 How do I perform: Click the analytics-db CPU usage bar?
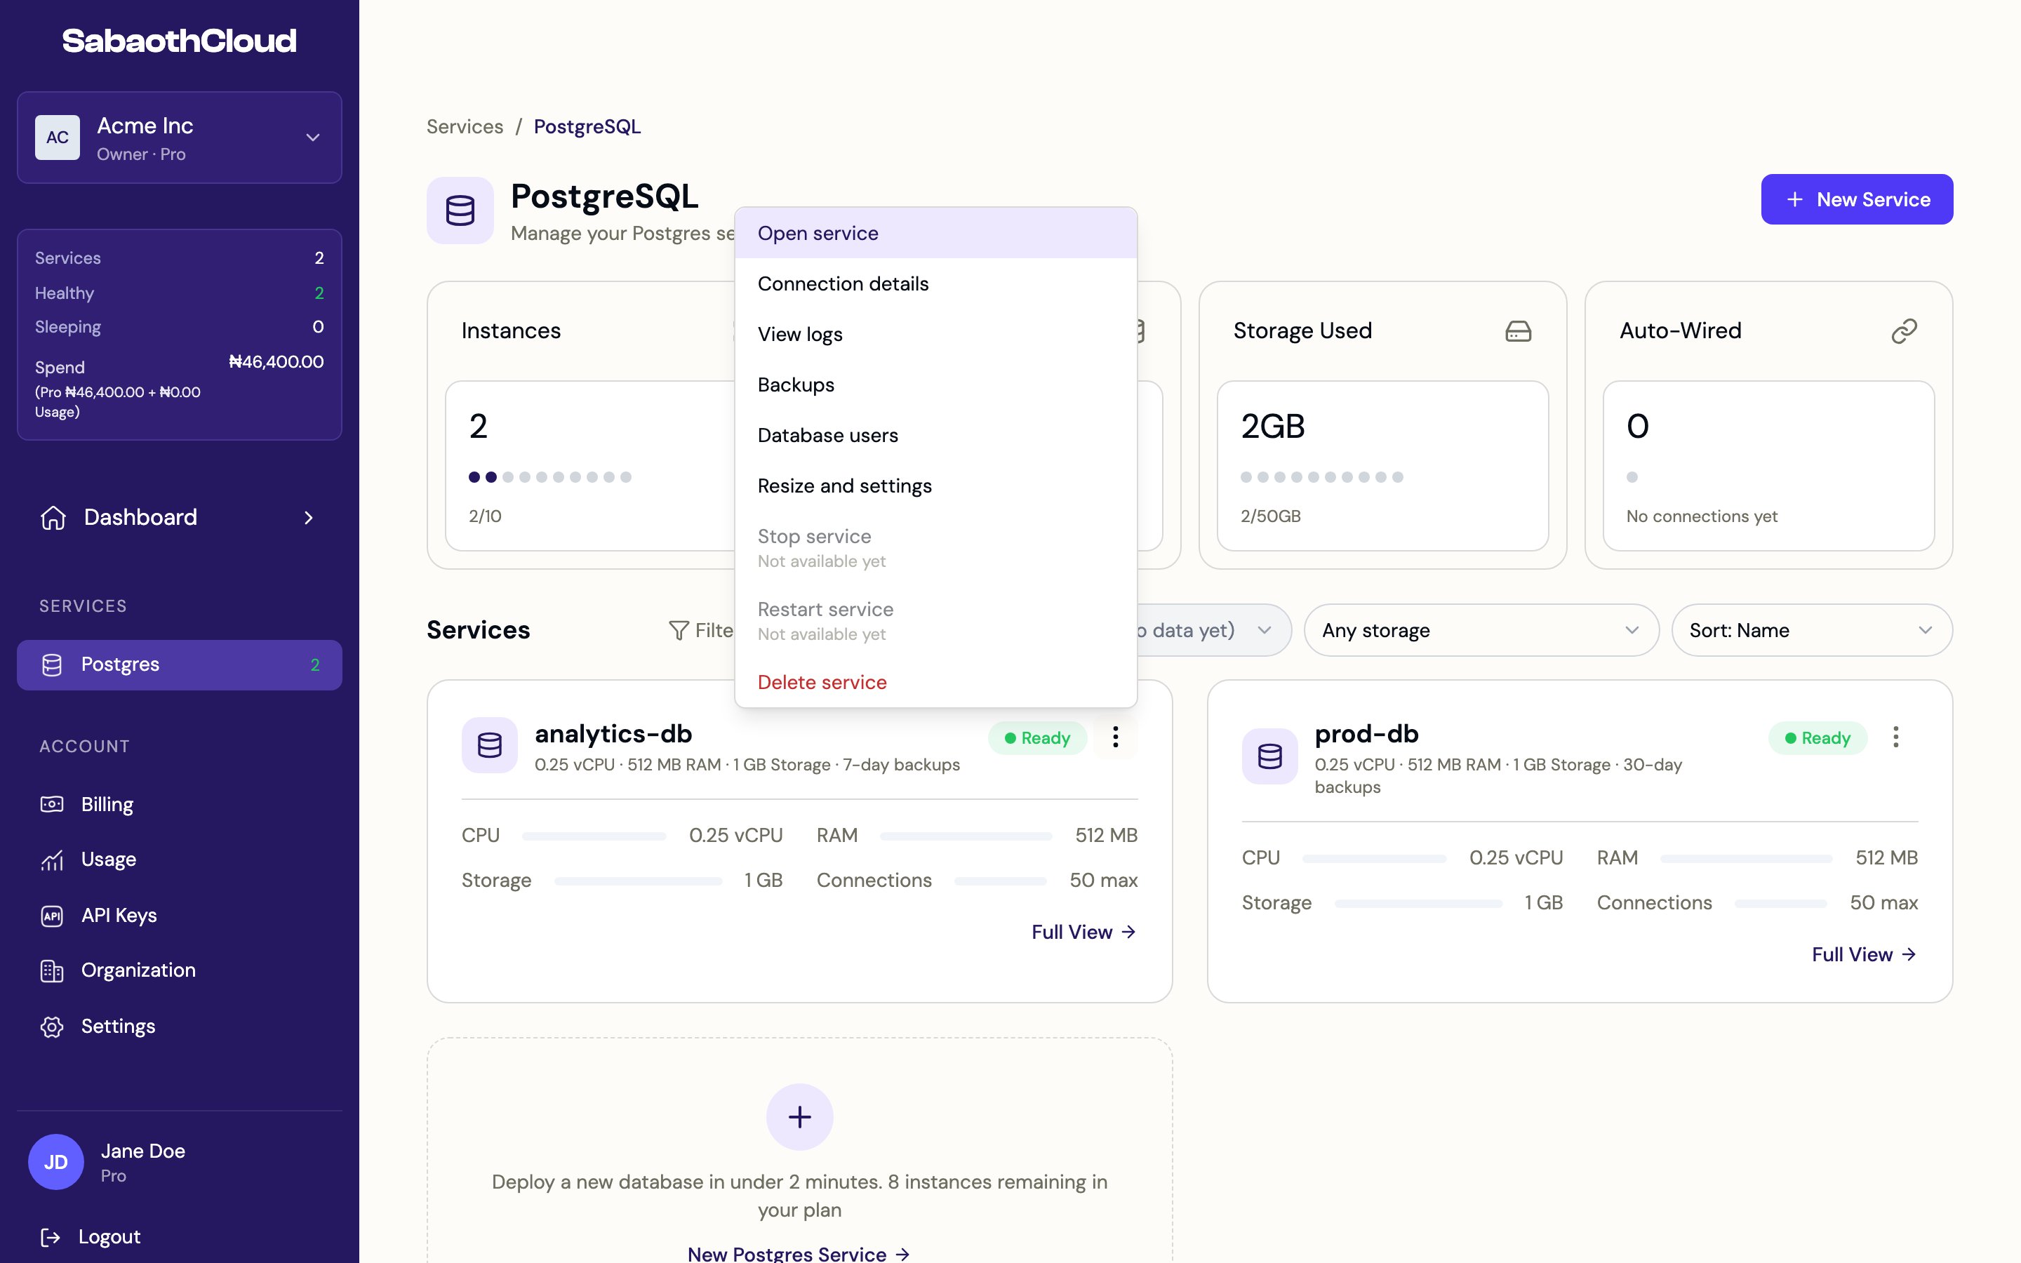point(594,836)
